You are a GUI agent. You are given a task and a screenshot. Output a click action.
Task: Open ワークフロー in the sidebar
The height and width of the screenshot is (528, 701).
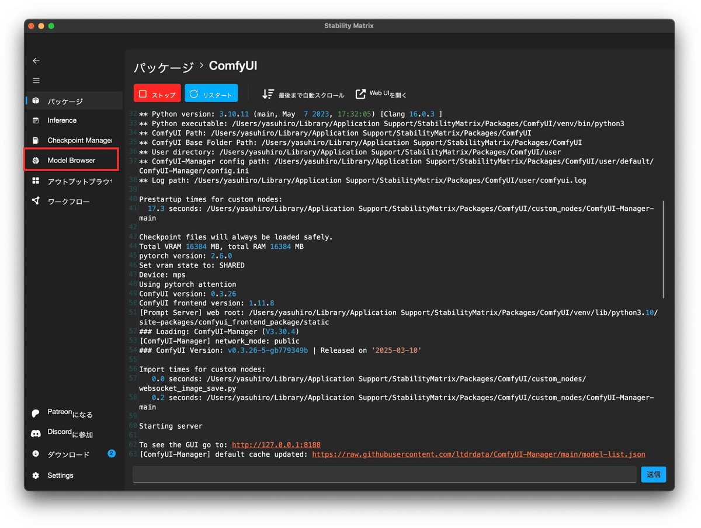point(73,202)
